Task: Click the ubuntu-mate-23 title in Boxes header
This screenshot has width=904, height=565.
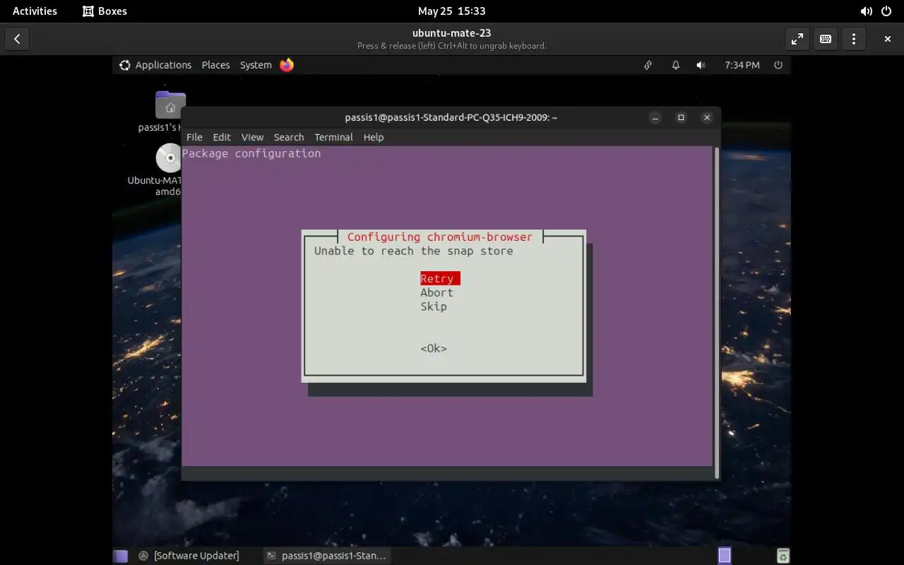Action: (452, 32)
